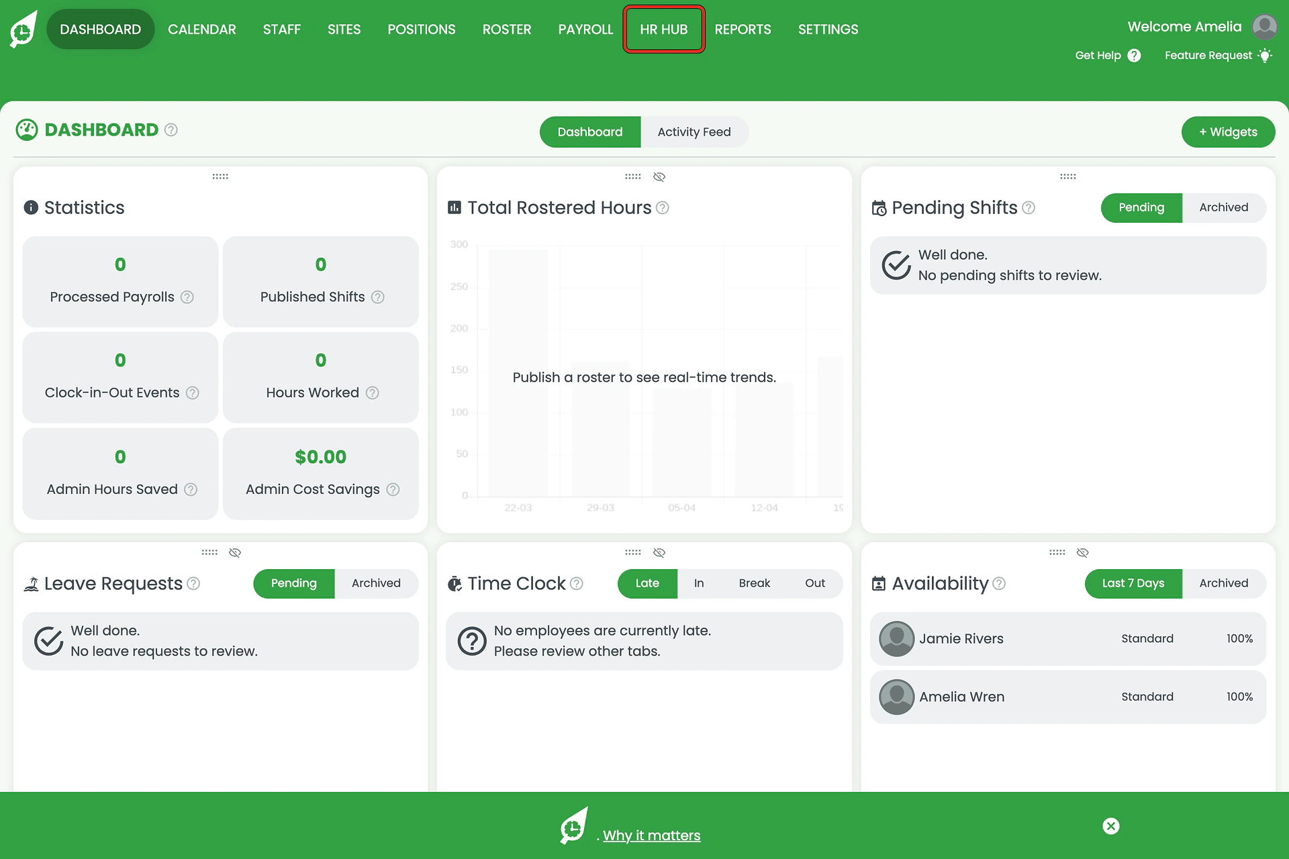
Task: Open the HR HUB menu
Action: (664, 29)
